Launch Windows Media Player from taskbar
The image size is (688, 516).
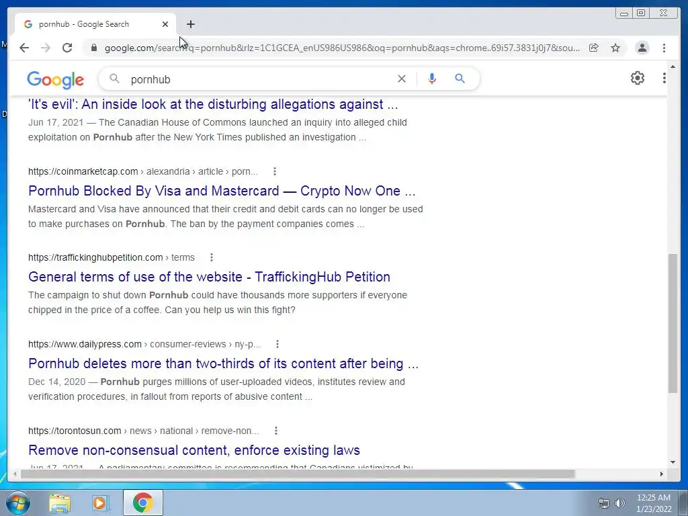click(x=100, y=503)
